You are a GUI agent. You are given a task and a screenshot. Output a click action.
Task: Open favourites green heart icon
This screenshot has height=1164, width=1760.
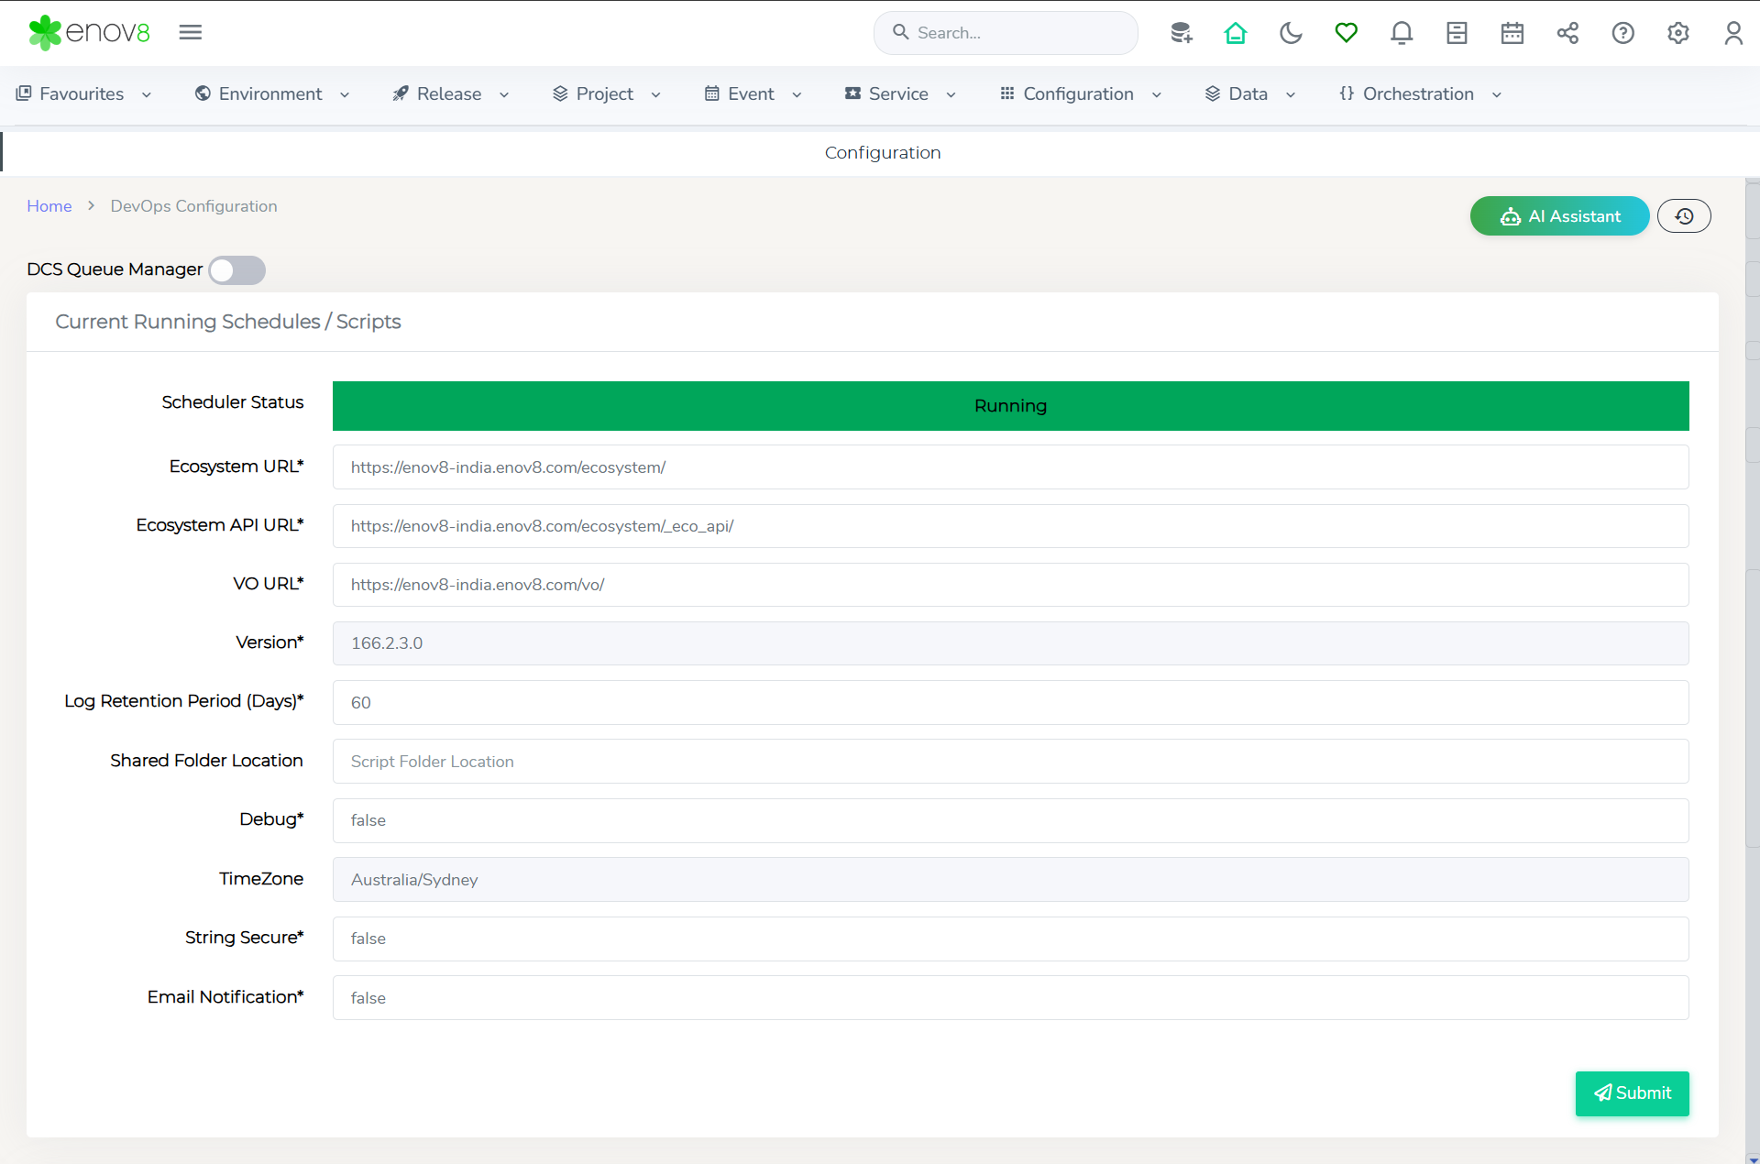pos(1346,33)
